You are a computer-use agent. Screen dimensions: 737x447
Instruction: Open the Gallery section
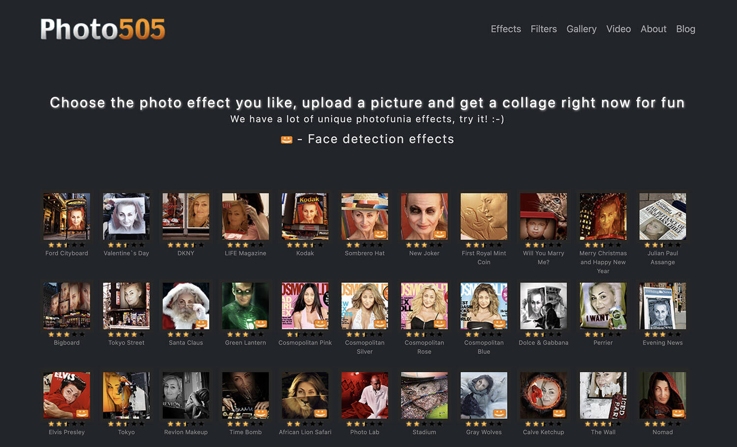(x=581, y=29)
